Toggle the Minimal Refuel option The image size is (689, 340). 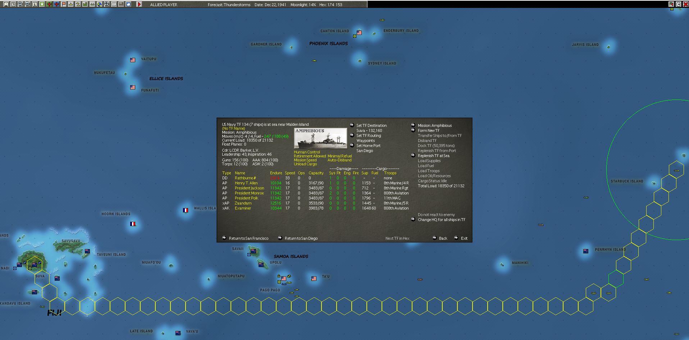click(339, 156)
